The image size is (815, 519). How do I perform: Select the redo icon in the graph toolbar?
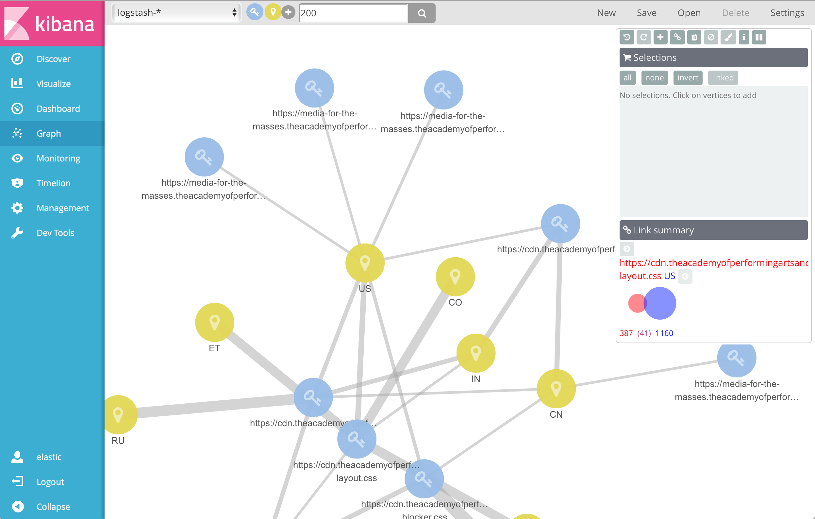644,37
